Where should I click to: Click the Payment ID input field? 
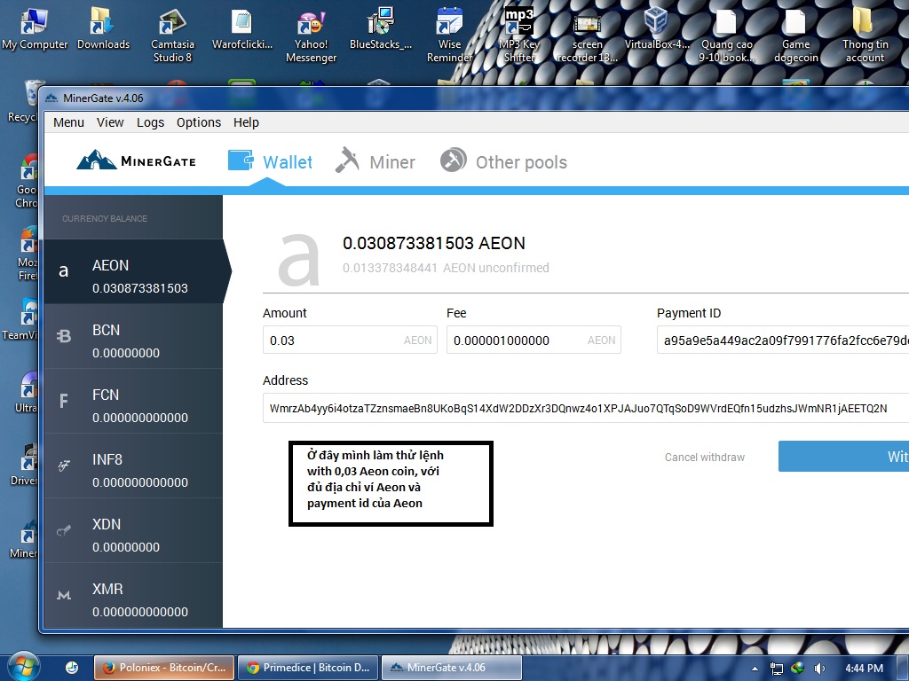click(x=783, y=340)
